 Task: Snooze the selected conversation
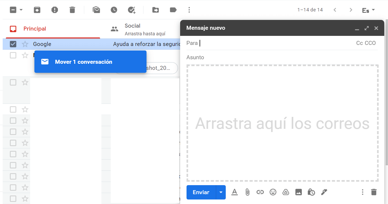pos(114,10)
